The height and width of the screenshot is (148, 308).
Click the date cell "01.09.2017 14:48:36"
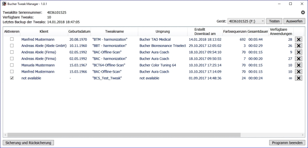click(205, 78)
